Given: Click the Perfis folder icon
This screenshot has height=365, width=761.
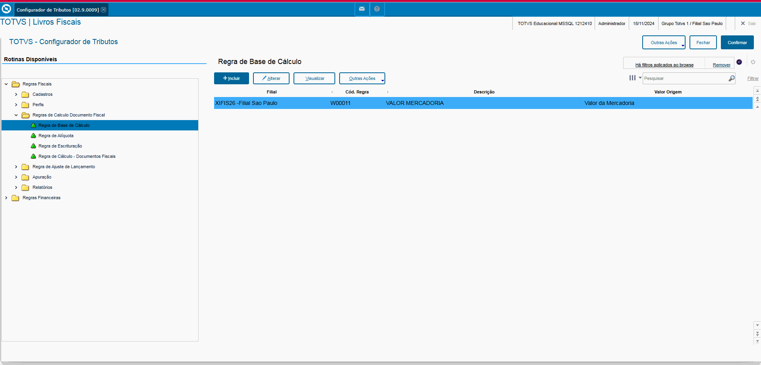Looking at the screenshot, I should [x=25, y=105].
